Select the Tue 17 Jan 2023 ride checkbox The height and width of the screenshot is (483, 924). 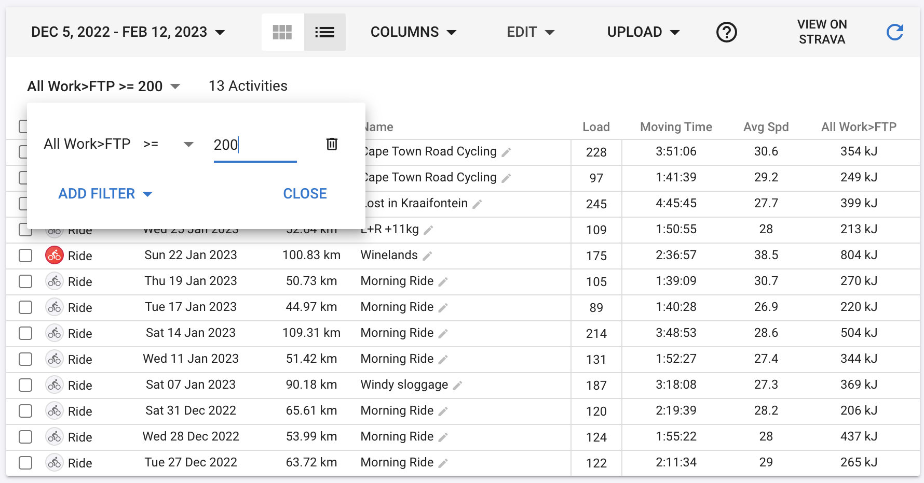(x=25, y=307)
